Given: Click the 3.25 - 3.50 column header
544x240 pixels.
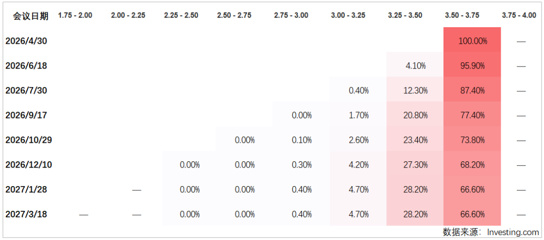Looking at the screenshot, I should (x=406, y=16).
